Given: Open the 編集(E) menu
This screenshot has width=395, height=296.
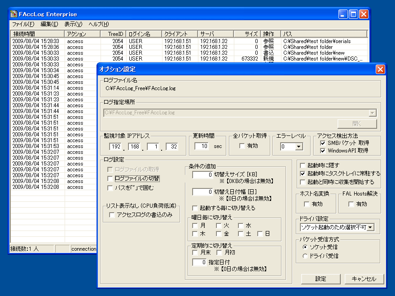Looking at the screenshot, I should pyautogui.click(x=49, y=24).
